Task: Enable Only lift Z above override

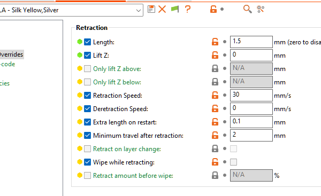Action: tap(87, 69)
